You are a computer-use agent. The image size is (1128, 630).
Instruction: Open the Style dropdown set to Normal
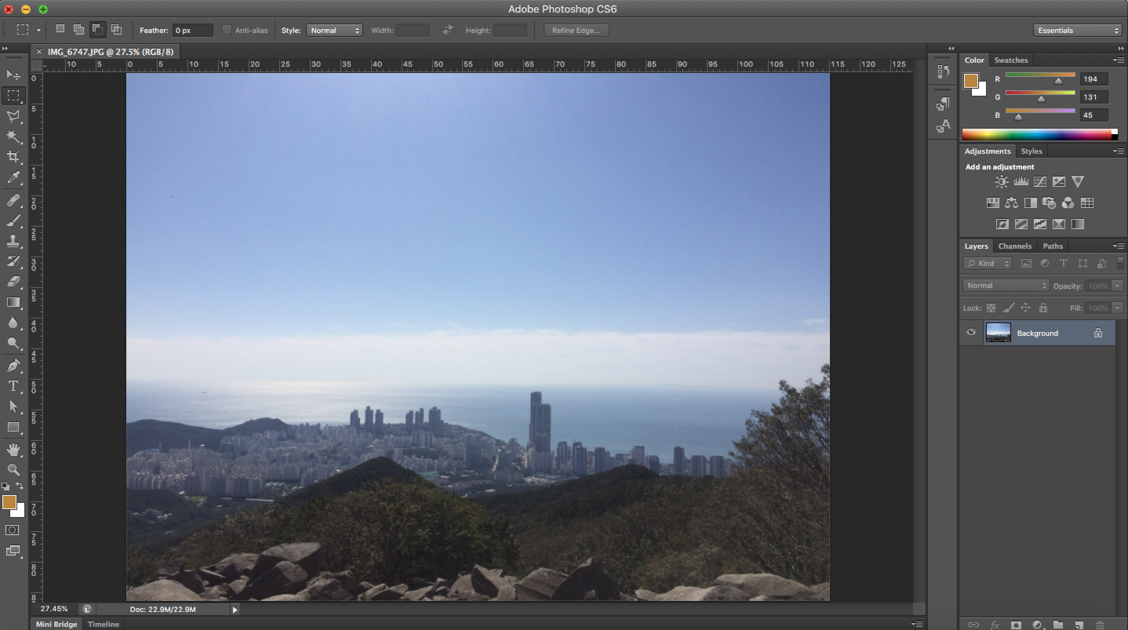(x=334, y=30)
